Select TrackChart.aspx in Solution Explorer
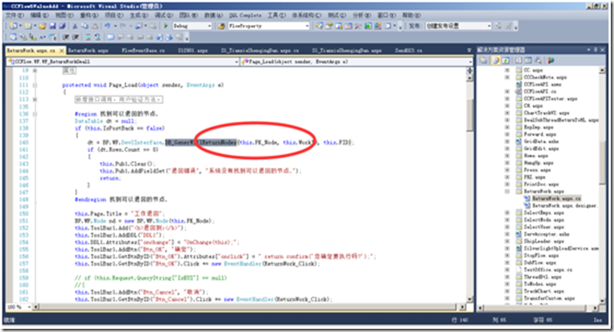The height and width of the screenshot is (332, 614). tap(544, 291)
